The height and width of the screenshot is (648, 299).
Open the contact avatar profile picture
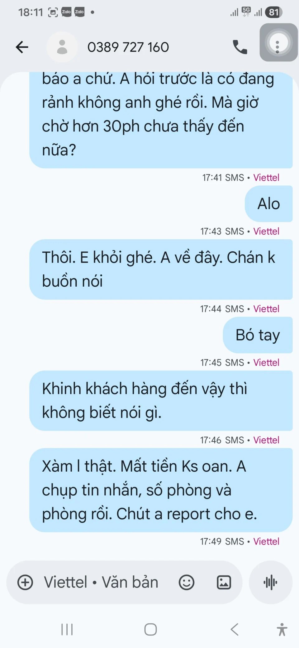click(x=62, y=47)
